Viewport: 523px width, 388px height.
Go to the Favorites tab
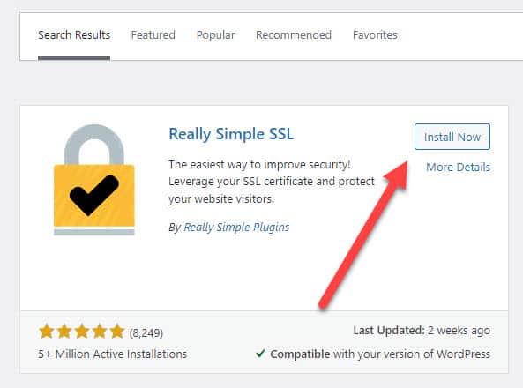[375, 35]
